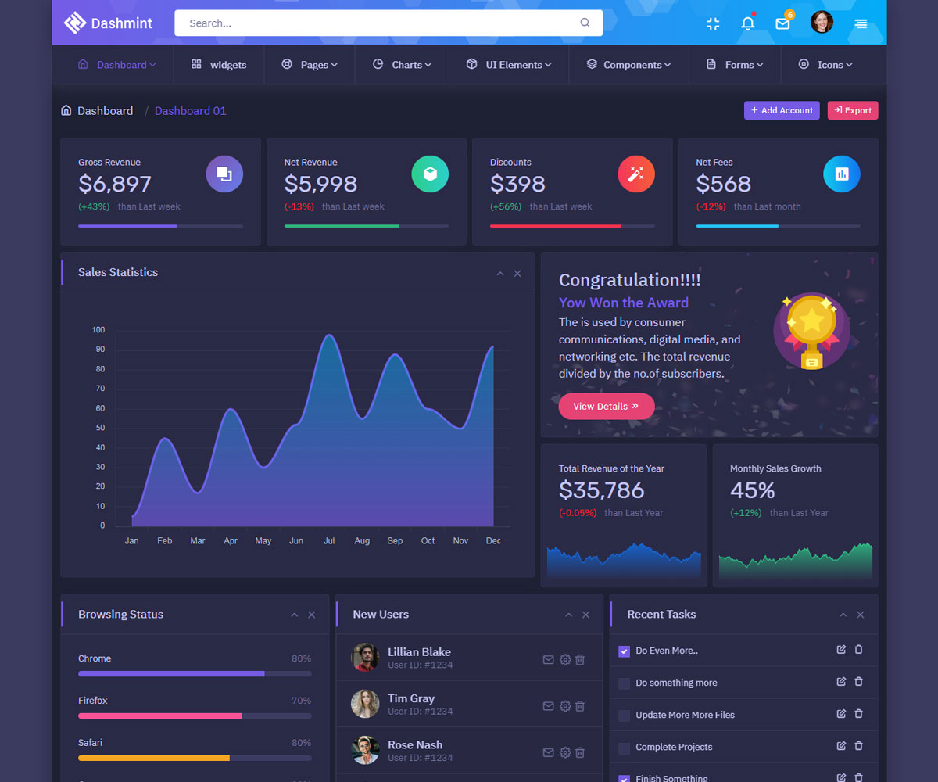Click the Chrome usage progress bar
Screen dimensions: 938x782
point(195,673)
